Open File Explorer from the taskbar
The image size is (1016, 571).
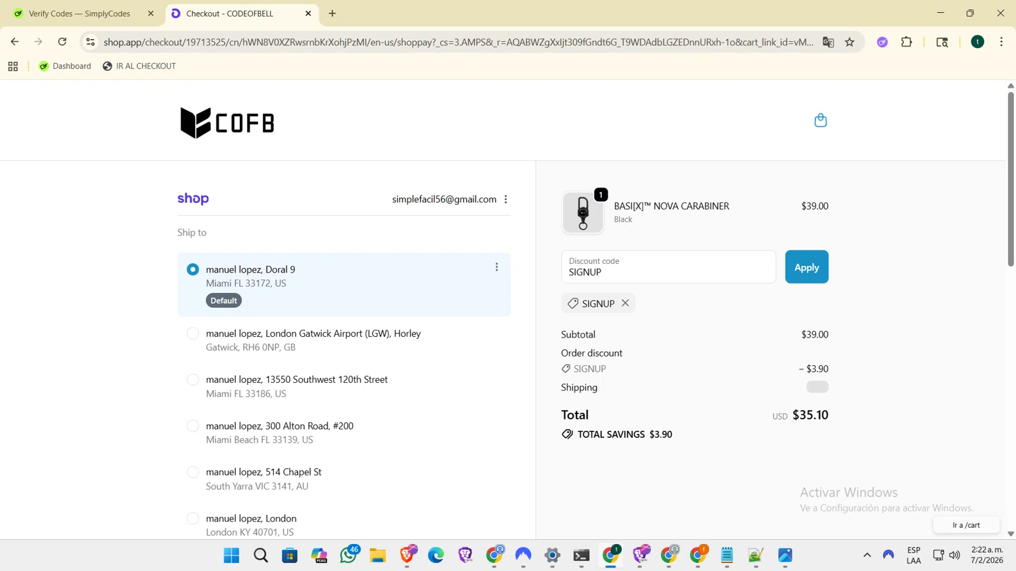click(378, 555)
